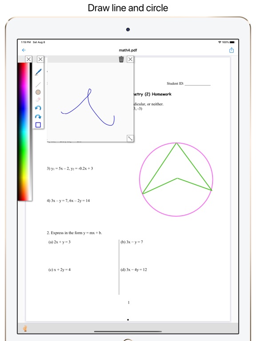The height and width of the screenshot is (341, 256).
Task: Click problem text '3) y₁ = 5x – 2'
Action: pyautogui.click(x=60, y=169)
